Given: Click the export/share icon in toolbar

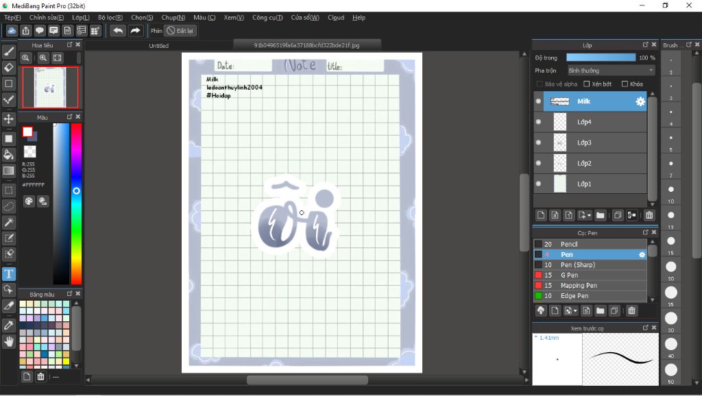Looking at the screenshot, I should click(x=25, y=30).
